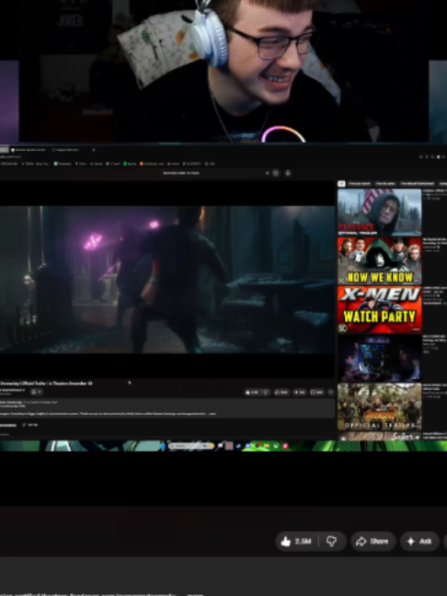Click the enlarged Share button
Screen dimensions: 447x596
pos(372,541)
